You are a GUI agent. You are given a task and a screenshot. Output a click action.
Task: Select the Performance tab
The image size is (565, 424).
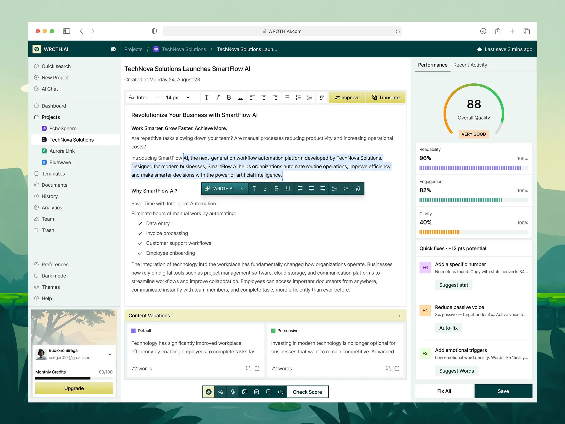point(433,65)
